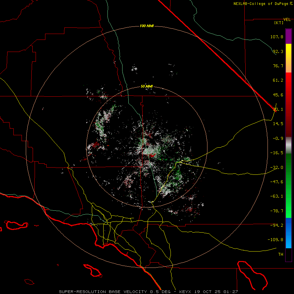Click the -47.6 velocity scale value
The image size is (294, 294).
coord(277,182)
